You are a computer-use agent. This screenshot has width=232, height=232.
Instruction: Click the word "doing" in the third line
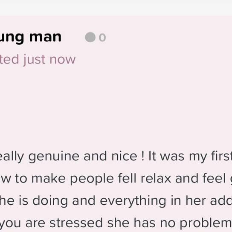(x=50, y=201)
